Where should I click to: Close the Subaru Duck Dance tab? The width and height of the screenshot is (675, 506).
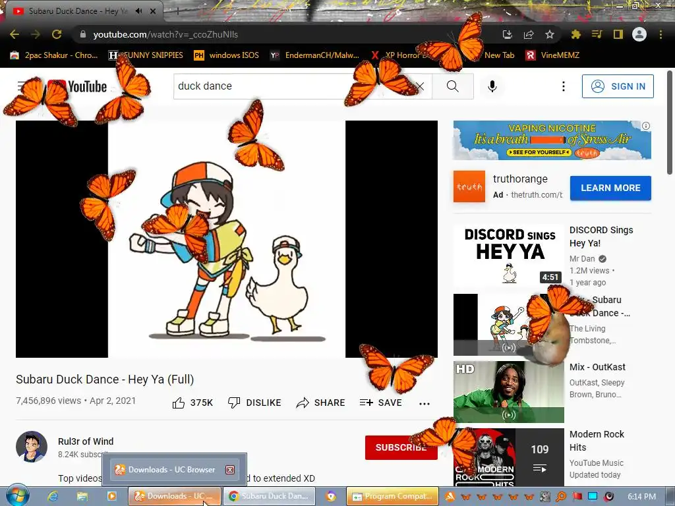(153, 11)
